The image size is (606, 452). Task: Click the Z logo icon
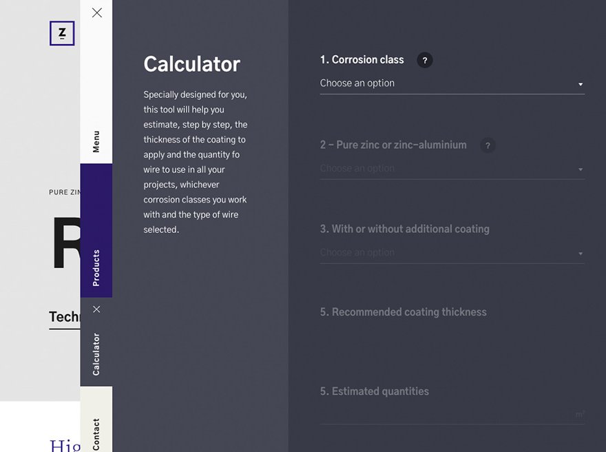click(61, 33)
